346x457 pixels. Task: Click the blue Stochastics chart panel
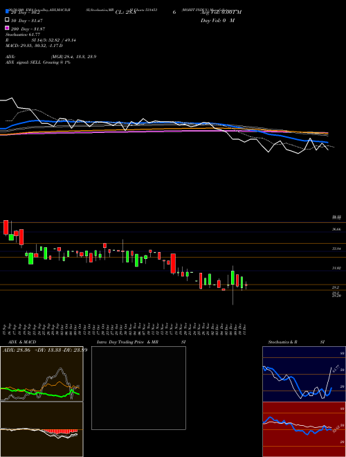(x=304, y=374)
